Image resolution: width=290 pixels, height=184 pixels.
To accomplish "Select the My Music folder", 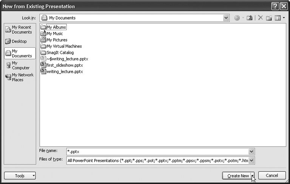I will [x=52, y=34].
